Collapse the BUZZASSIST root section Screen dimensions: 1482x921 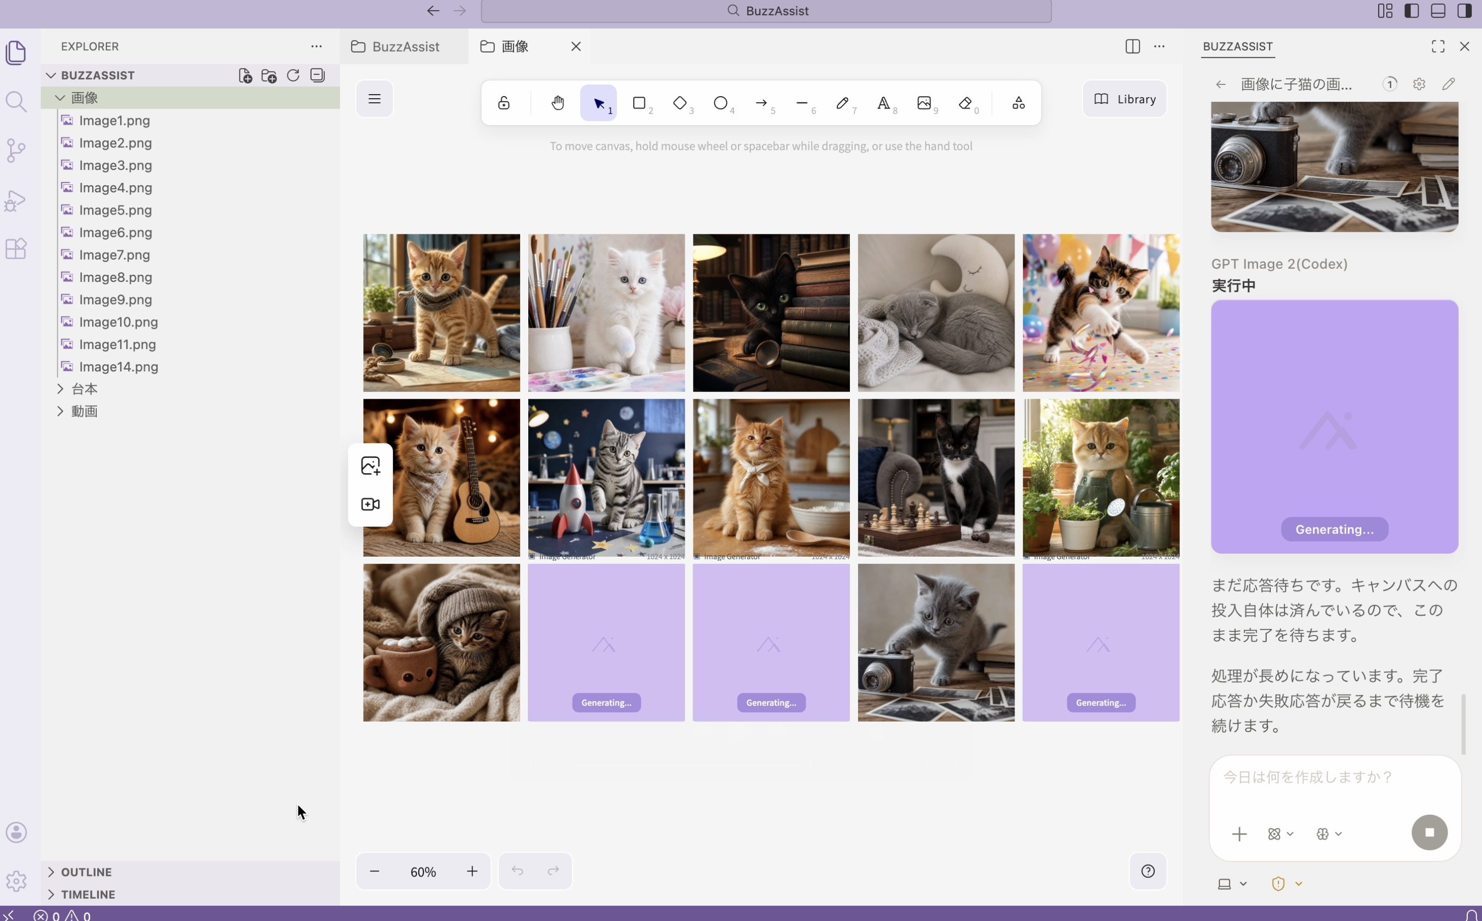tap(98, 75)
